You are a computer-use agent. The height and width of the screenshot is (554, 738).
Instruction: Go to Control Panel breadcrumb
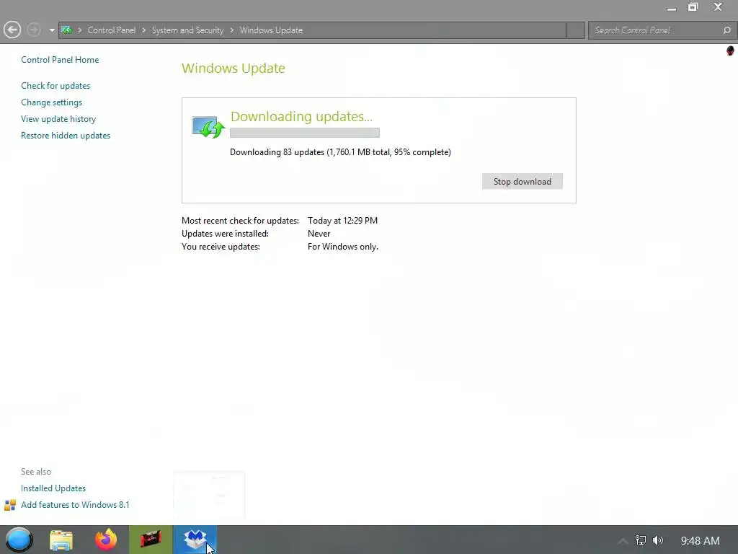coord(112,30)
